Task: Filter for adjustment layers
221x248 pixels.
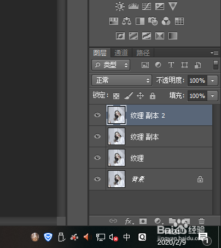Action: [x=158, y=65]
